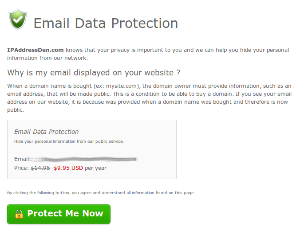296x239 pixels.
Task: Click the 'Price:' label in the box
Action: point(21,168)
